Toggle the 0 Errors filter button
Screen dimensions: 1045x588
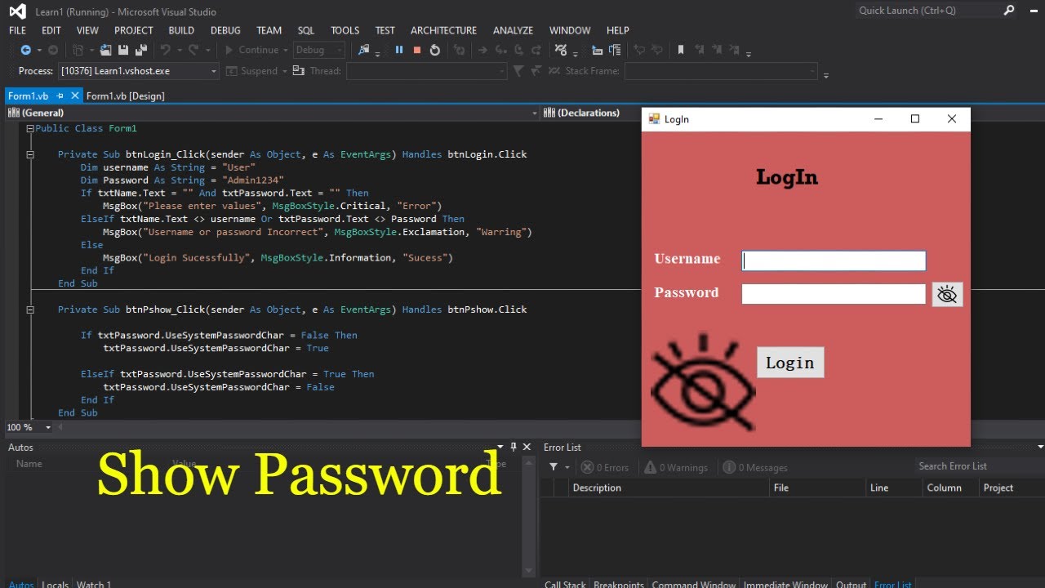click(605, 467)
